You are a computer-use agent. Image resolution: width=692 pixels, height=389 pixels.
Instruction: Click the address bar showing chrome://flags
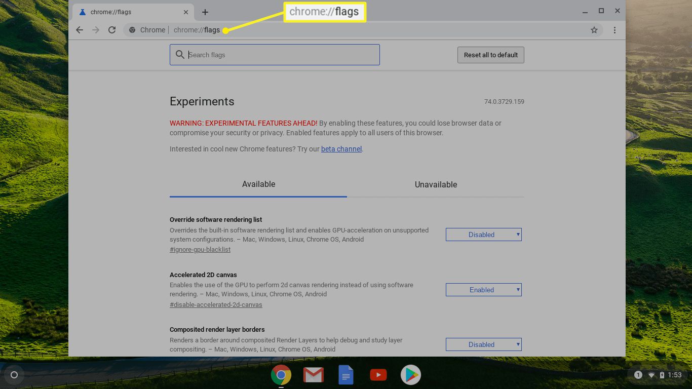(363, 30)
